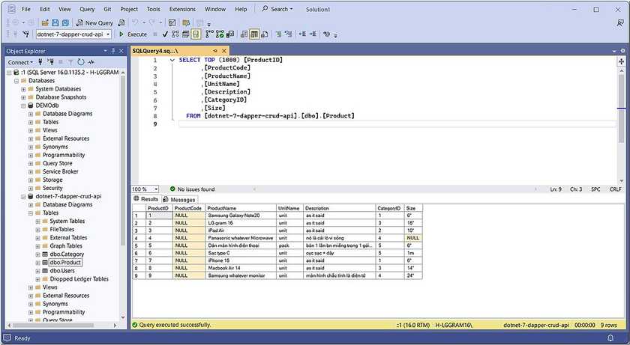Switch to the Results tab
The image size is (630, 345).
pos(146,199)
